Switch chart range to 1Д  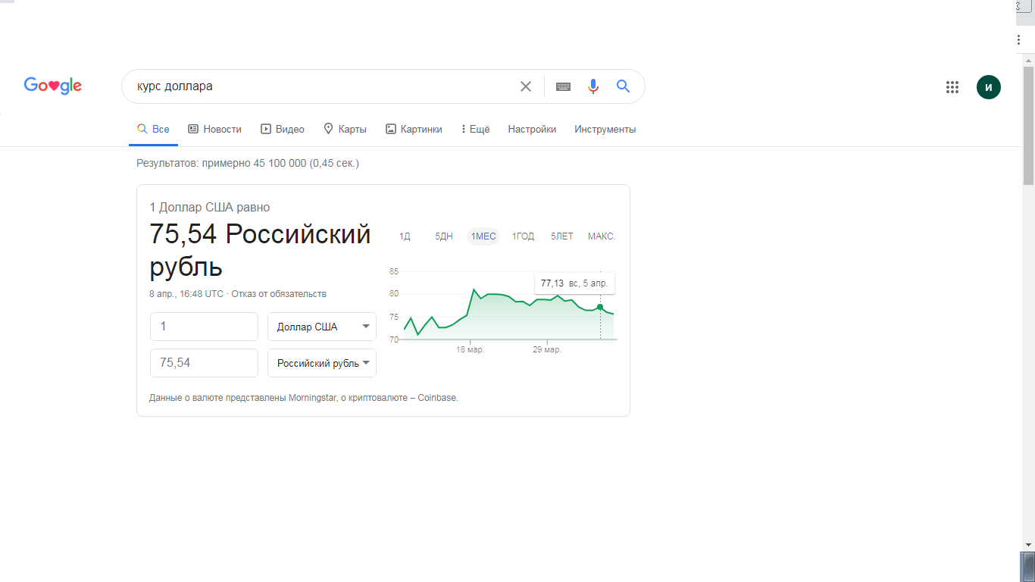coord(405,236)
